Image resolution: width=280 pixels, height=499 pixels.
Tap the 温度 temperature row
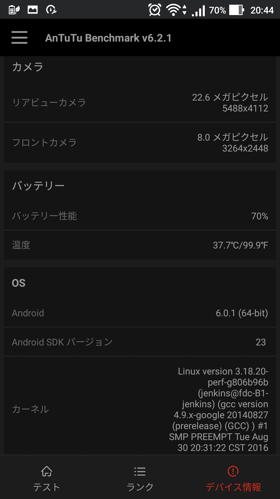pos(140,245)
